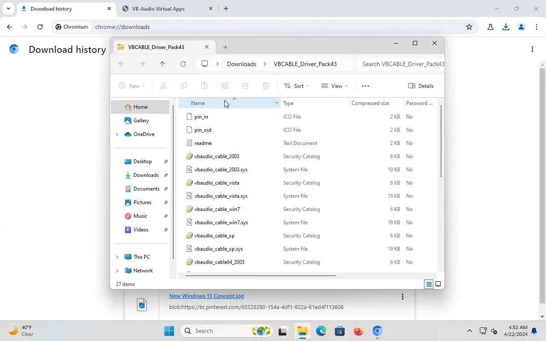Click Downloads in the breadcrumb path
This screenshot has height=341, width=546.
click(241, 64)
